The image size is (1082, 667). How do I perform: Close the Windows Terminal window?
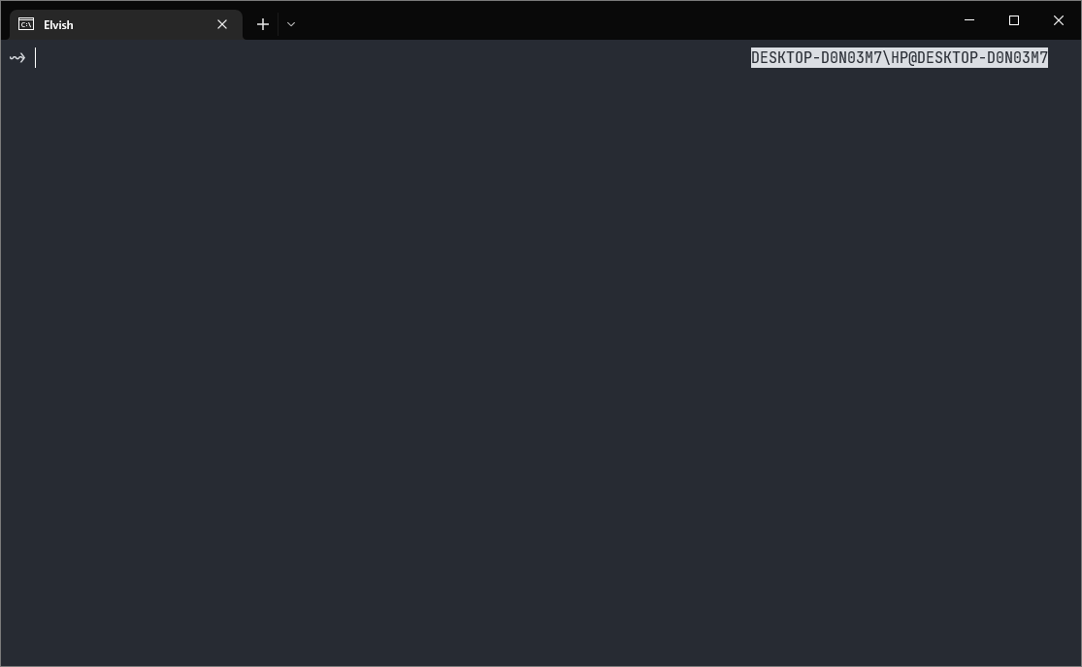1059,20
